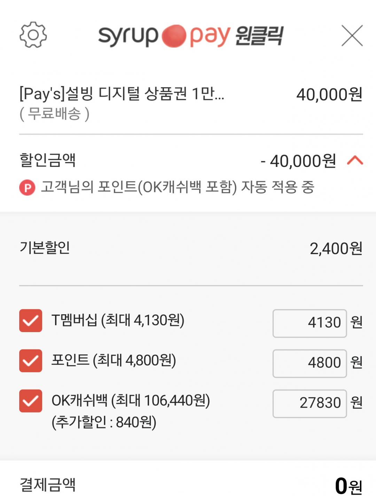Collapse discount details with red chevron

point(355,161)
